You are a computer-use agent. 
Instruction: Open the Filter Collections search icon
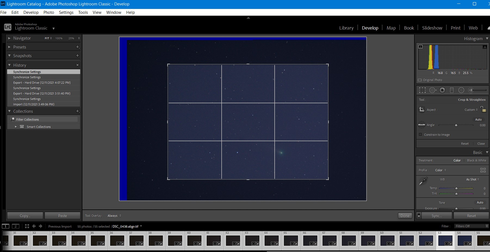[13, 119]
